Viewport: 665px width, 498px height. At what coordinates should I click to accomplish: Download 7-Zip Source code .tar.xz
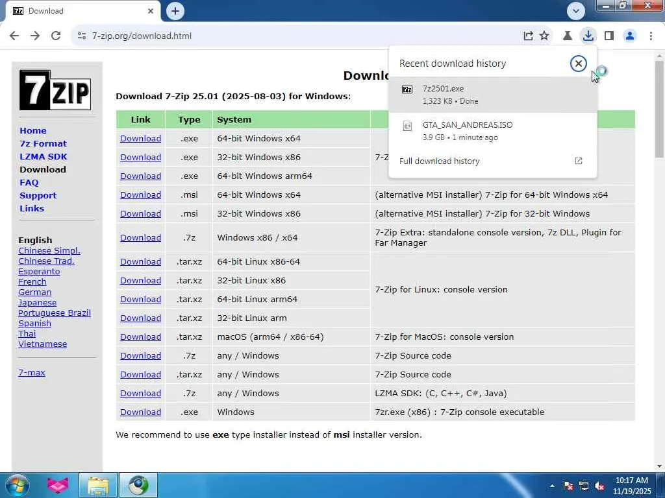click(140, 375)
